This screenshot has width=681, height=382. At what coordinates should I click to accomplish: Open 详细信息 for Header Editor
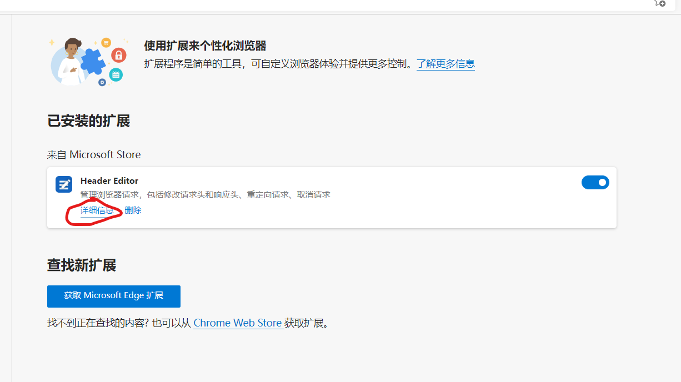coord(97,210)
